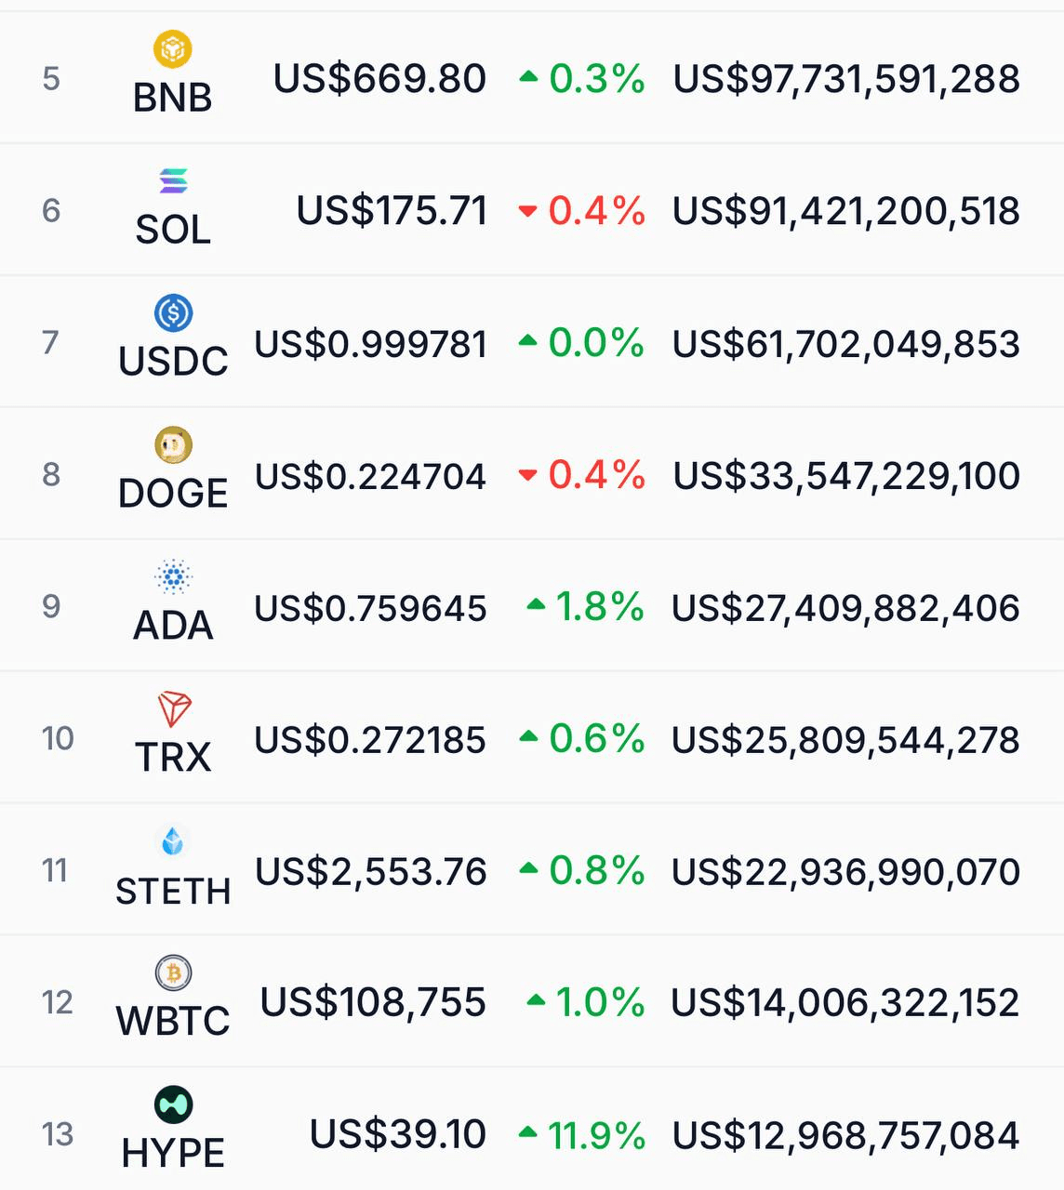1064x1190 pixels.
Task: Select BNB price US$669.80
Action: pos(379,79)
